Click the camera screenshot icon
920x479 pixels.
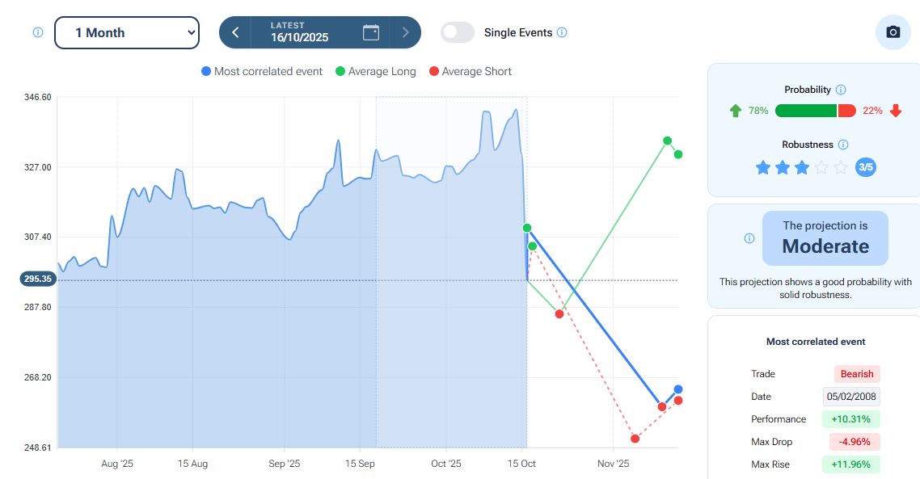[893, 32]
